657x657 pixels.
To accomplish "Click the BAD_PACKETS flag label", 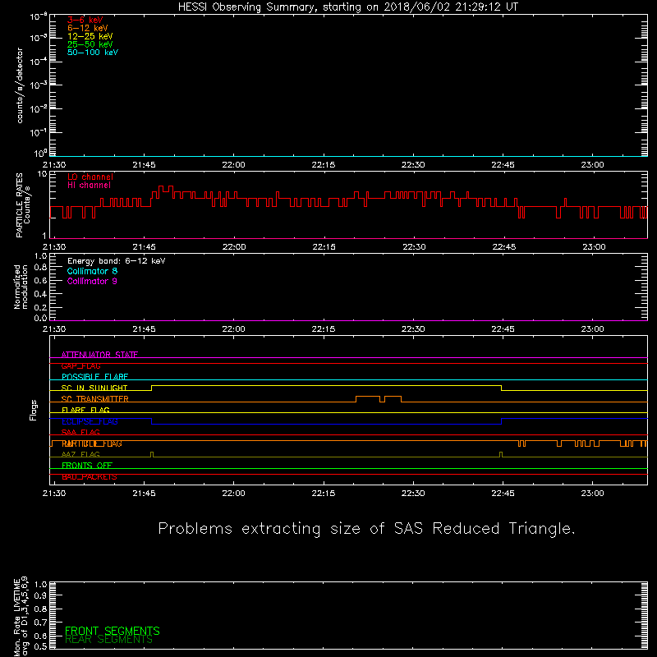I will [x=90, y=477].
